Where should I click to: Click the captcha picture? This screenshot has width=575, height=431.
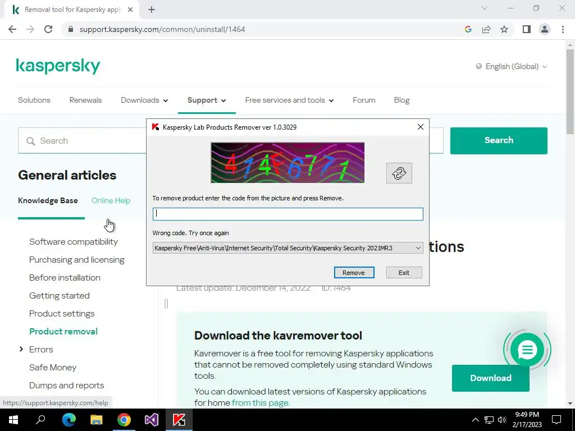tap(287, 163)
